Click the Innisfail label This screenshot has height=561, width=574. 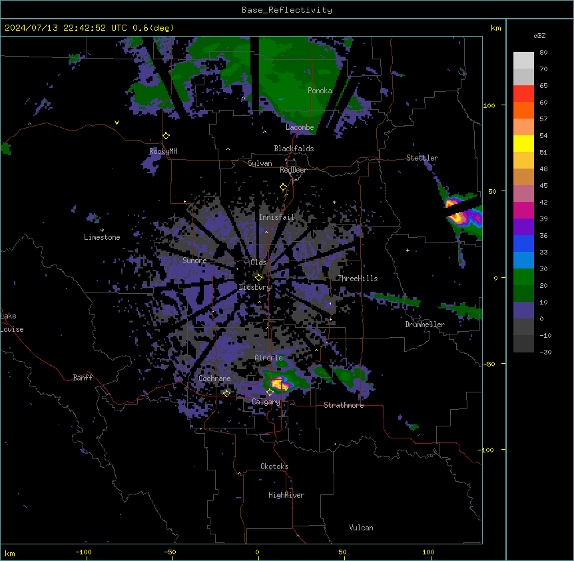point(277,217)
